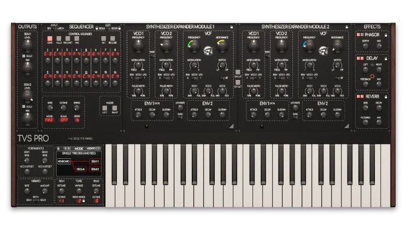Image resolution: width=406 pixels, height=230 pixels.
Task: Click the SEQ A routing box
Action: tap(80, 169)
